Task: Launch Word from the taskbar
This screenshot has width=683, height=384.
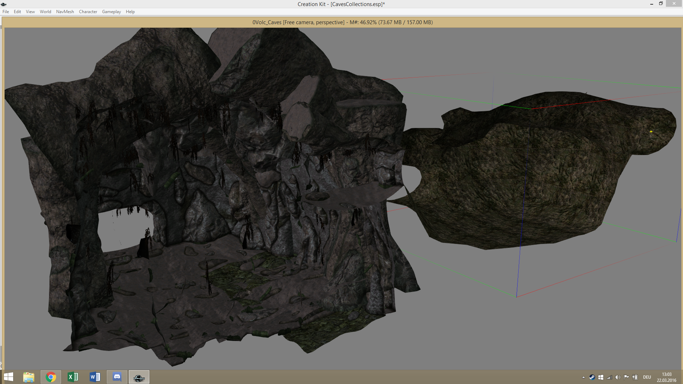Action: coord(95,377)
